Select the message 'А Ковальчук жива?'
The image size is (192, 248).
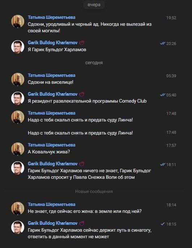49,152
